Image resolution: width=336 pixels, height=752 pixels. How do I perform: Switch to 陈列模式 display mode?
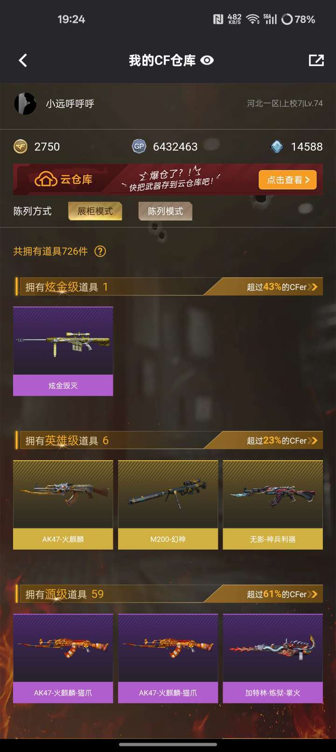165,211
